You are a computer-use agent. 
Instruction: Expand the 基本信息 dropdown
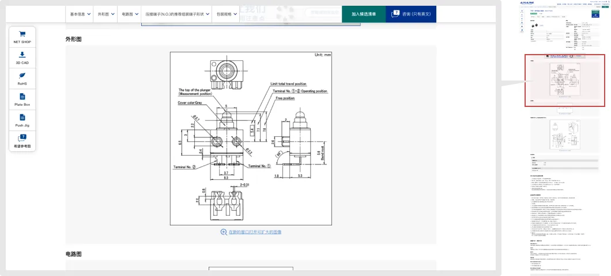click(x=80, y=14)
